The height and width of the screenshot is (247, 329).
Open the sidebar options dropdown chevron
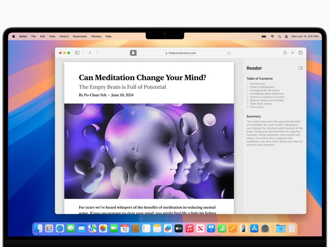[83, 53]
